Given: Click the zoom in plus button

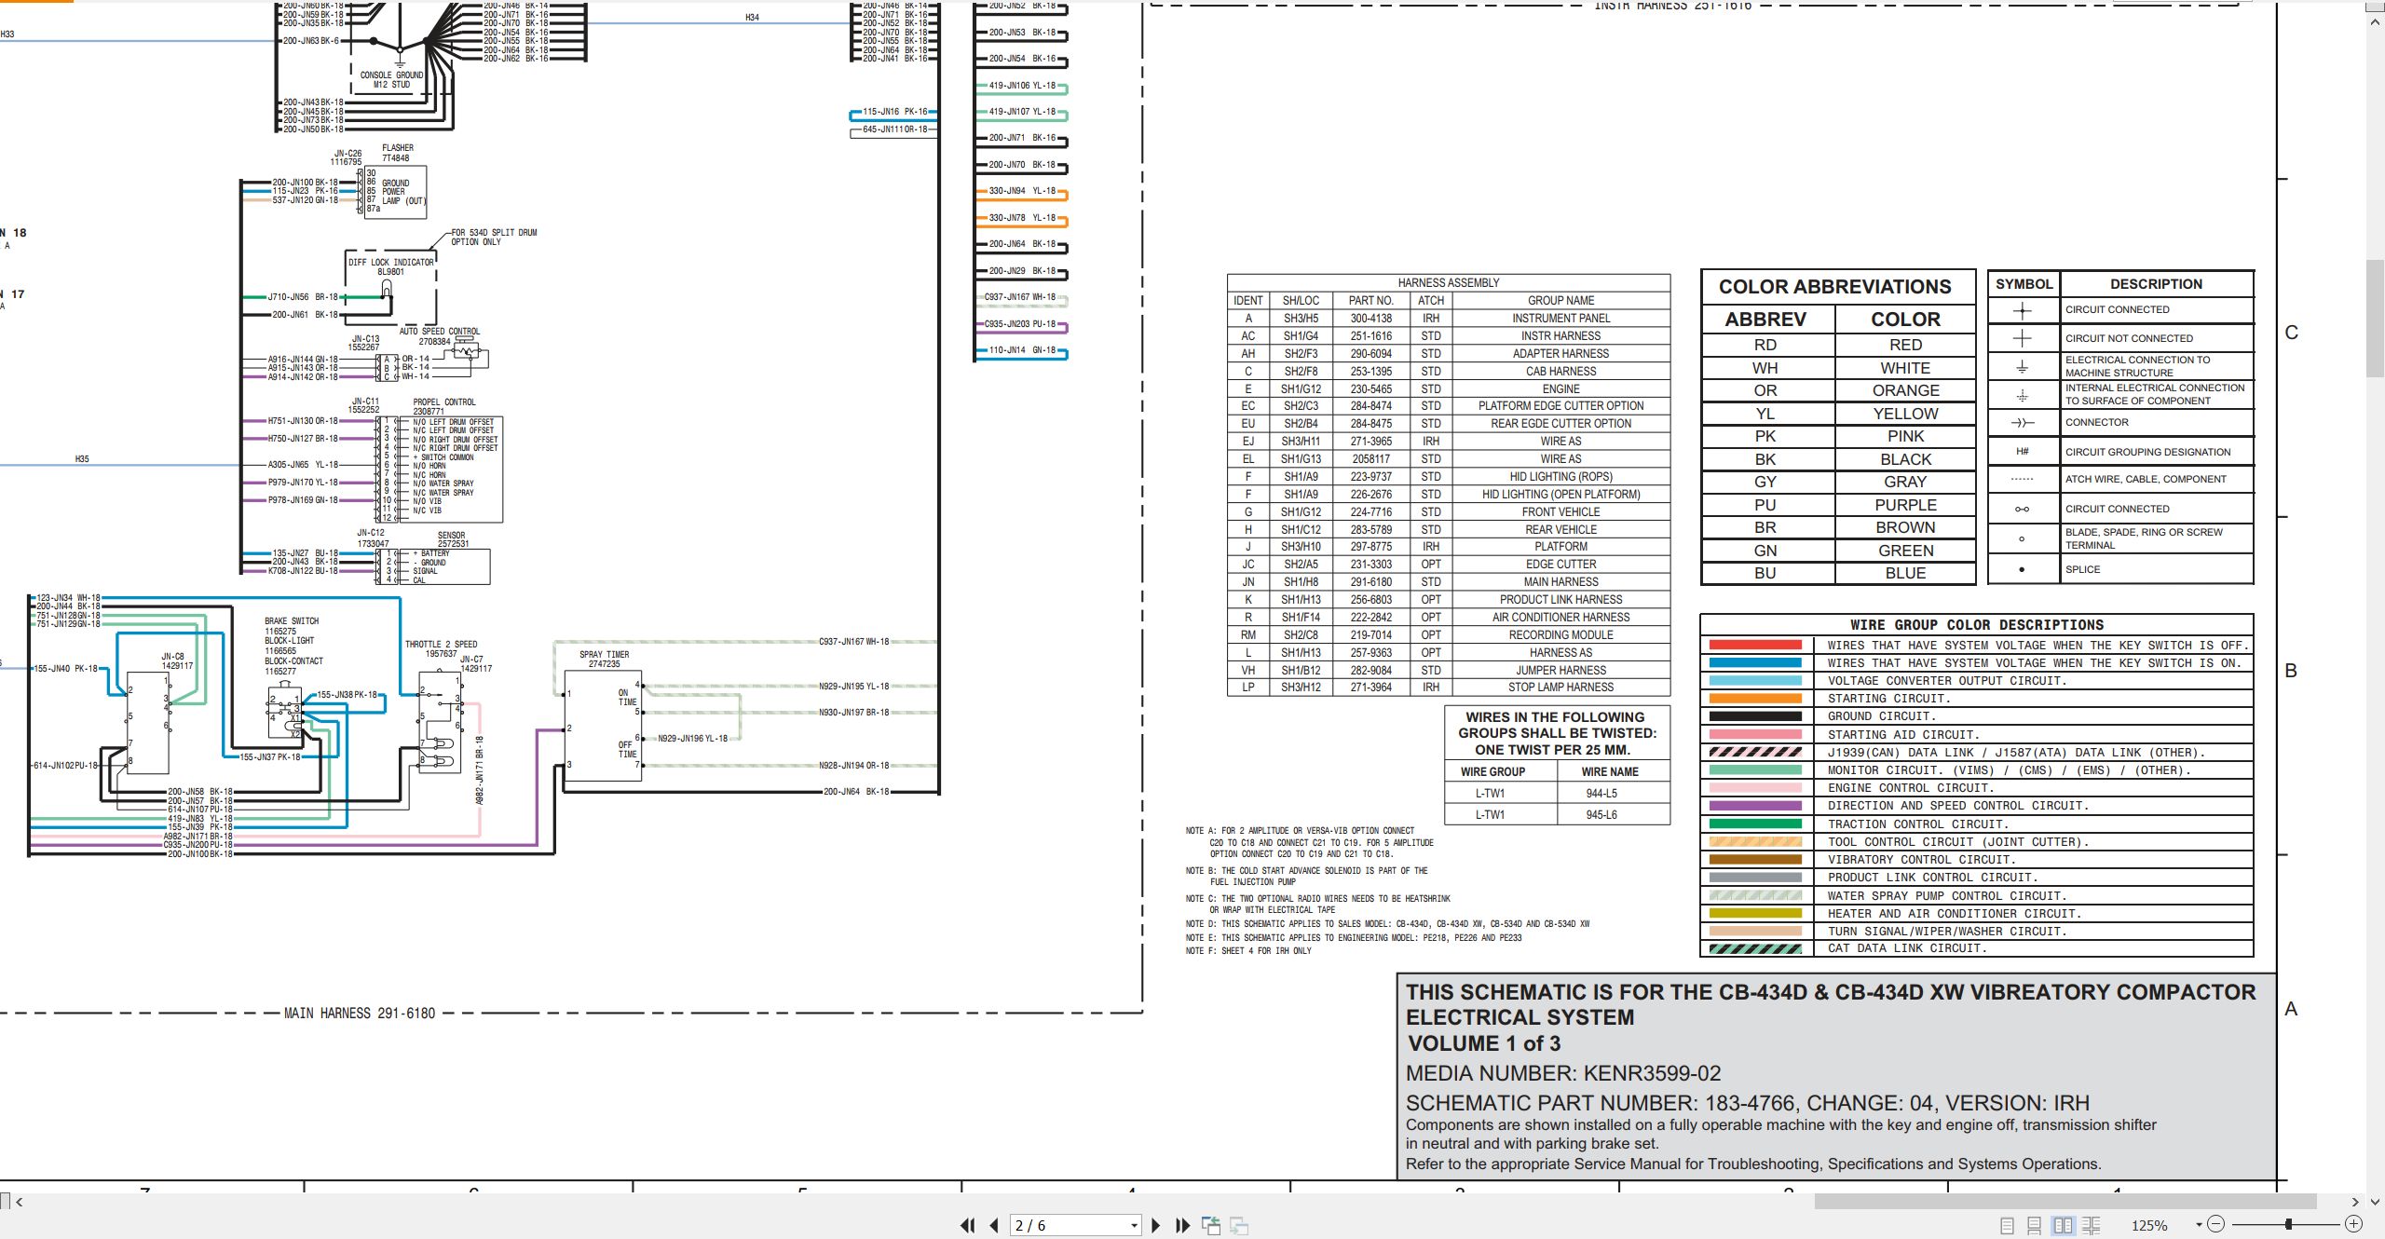Looking at the screenshot, I should 2353,1224.
